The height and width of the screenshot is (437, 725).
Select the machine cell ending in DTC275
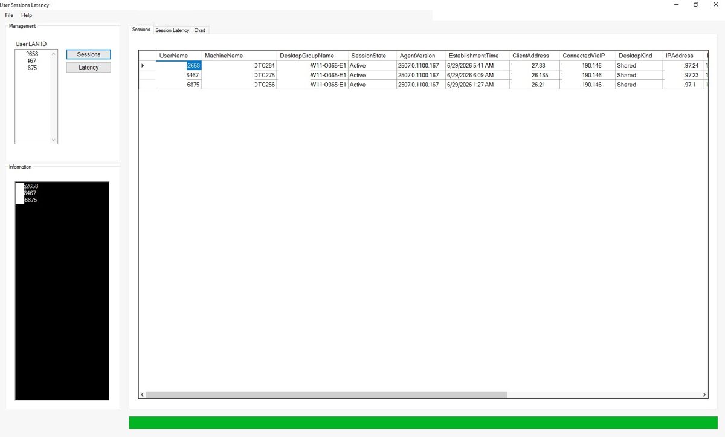click(239, 75)
